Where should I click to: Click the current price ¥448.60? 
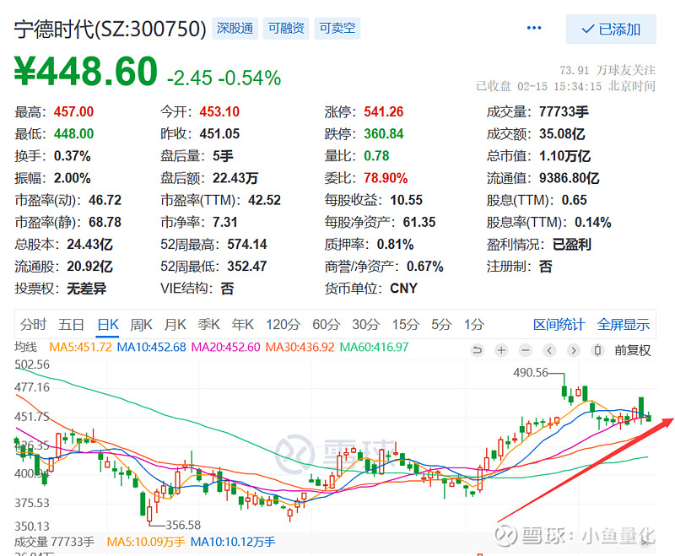[86, 72]
